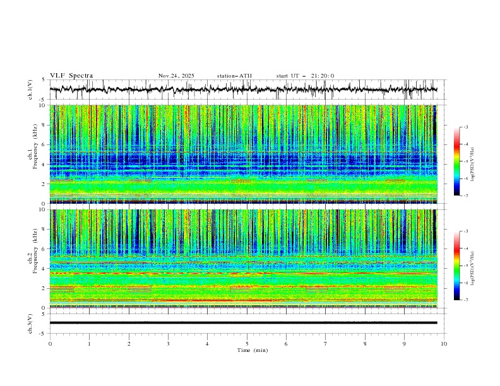Click the time axis tick label "8"
500x386 pixels.
365,344
